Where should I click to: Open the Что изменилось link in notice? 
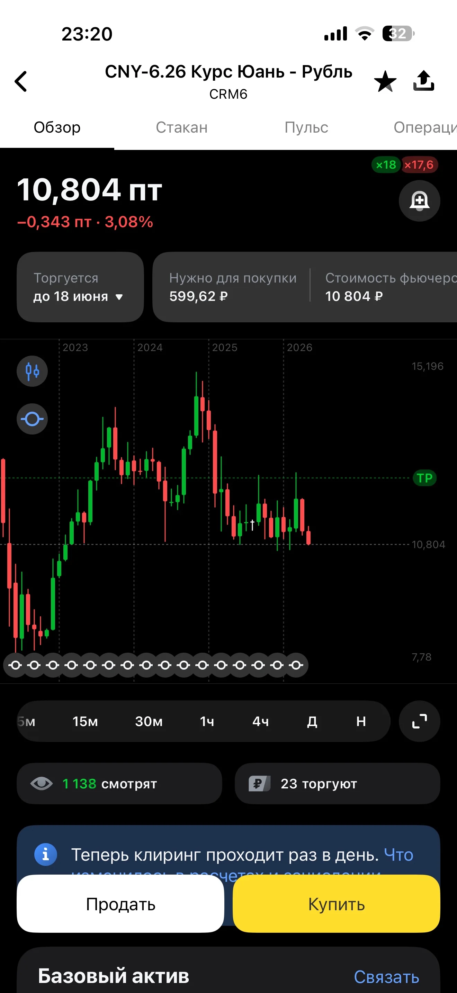(399, 855)
